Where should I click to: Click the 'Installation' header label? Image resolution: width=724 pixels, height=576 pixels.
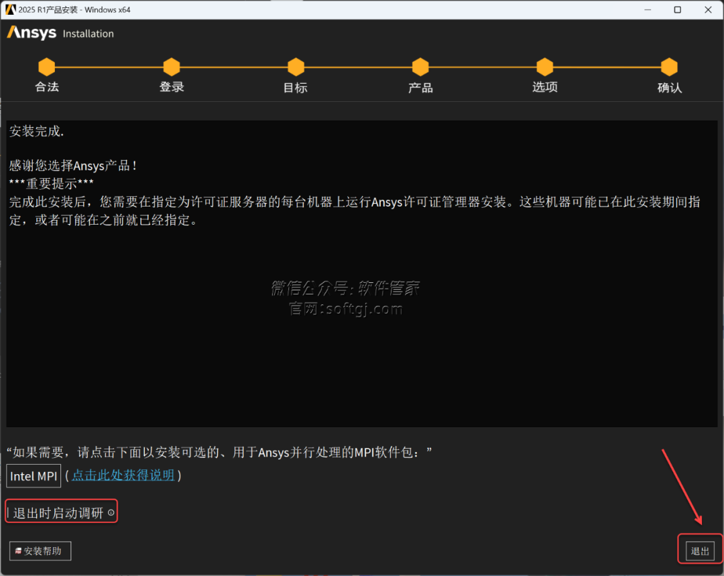click(x=88, y=34)
